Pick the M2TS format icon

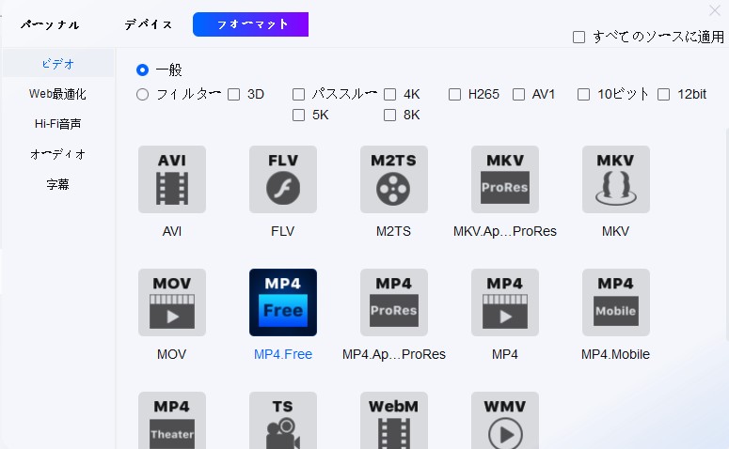click(x=394, y=179)
